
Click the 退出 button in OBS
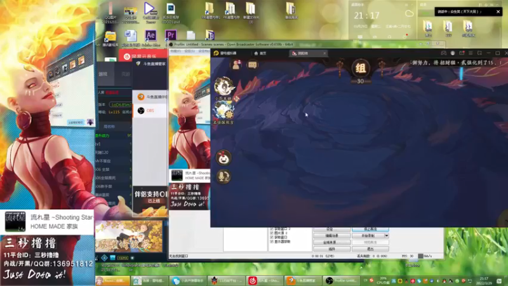tap(370, 249)
